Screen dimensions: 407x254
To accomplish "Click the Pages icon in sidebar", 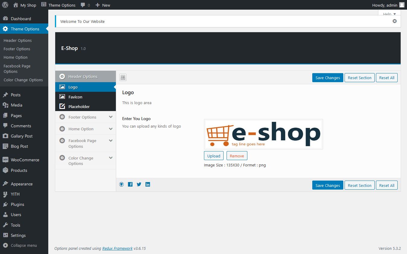I will [5, 116].
